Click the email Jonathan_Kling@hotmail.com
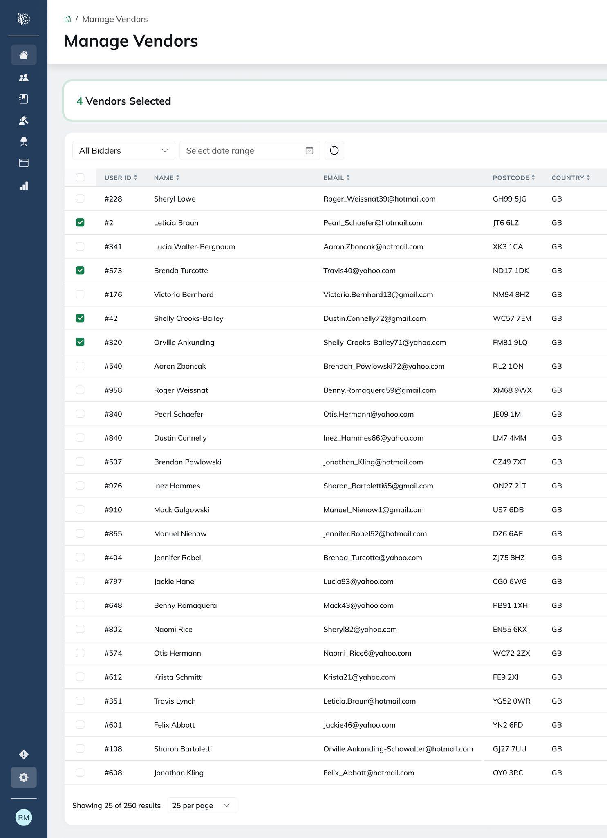Screen dimensions: 607x838 click(x=373, y=462)
